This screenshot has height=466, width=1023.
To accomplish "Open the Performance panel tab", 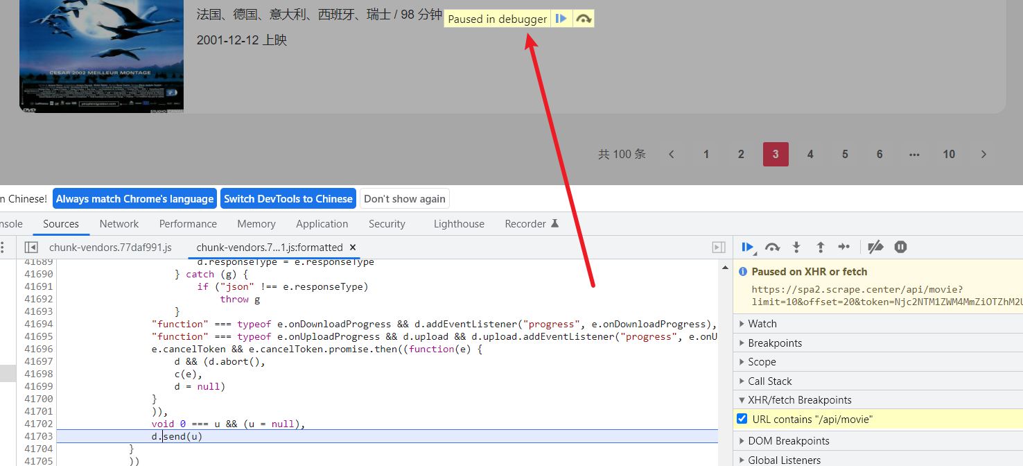I will coord(188,224).
